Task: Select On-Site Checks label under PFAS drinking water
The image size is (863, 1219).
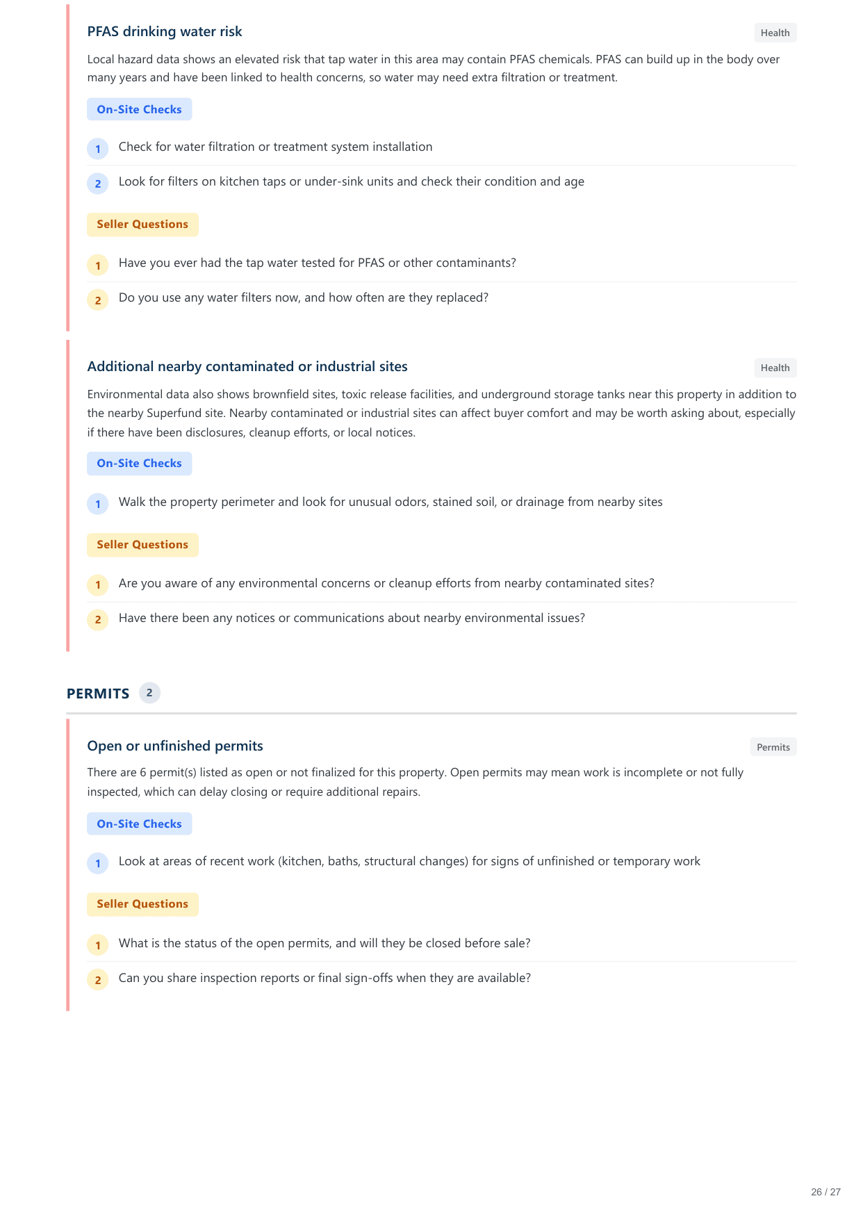Action: [139, 110]
